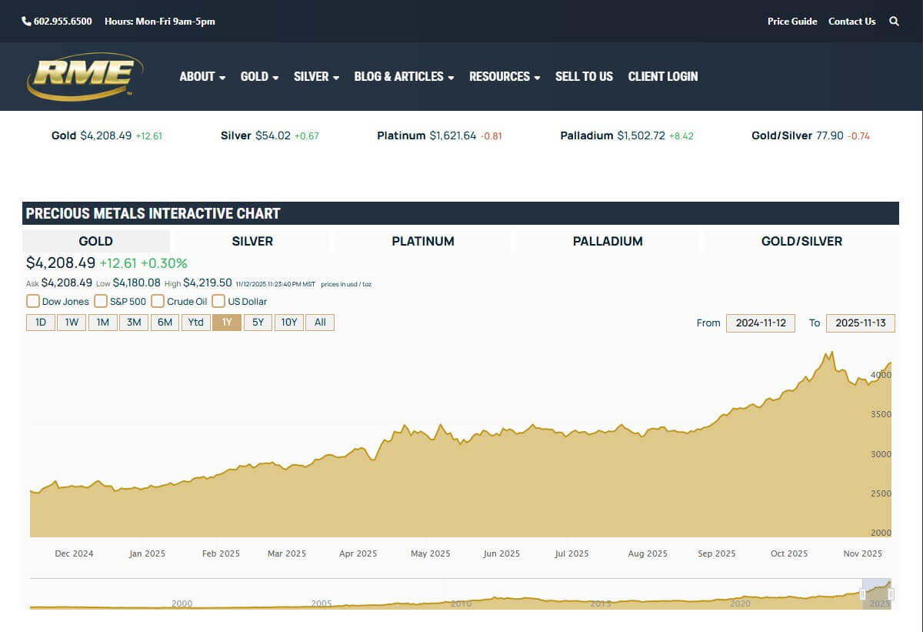
Task: Check the Crude Oil overlay box
Action: click(158, 301)
